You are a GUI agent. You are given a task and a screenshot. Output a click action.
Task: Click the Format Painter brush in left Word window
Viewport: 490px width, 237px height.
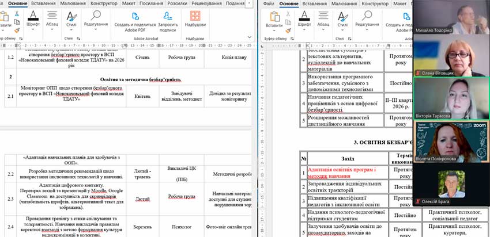(17, 29)
